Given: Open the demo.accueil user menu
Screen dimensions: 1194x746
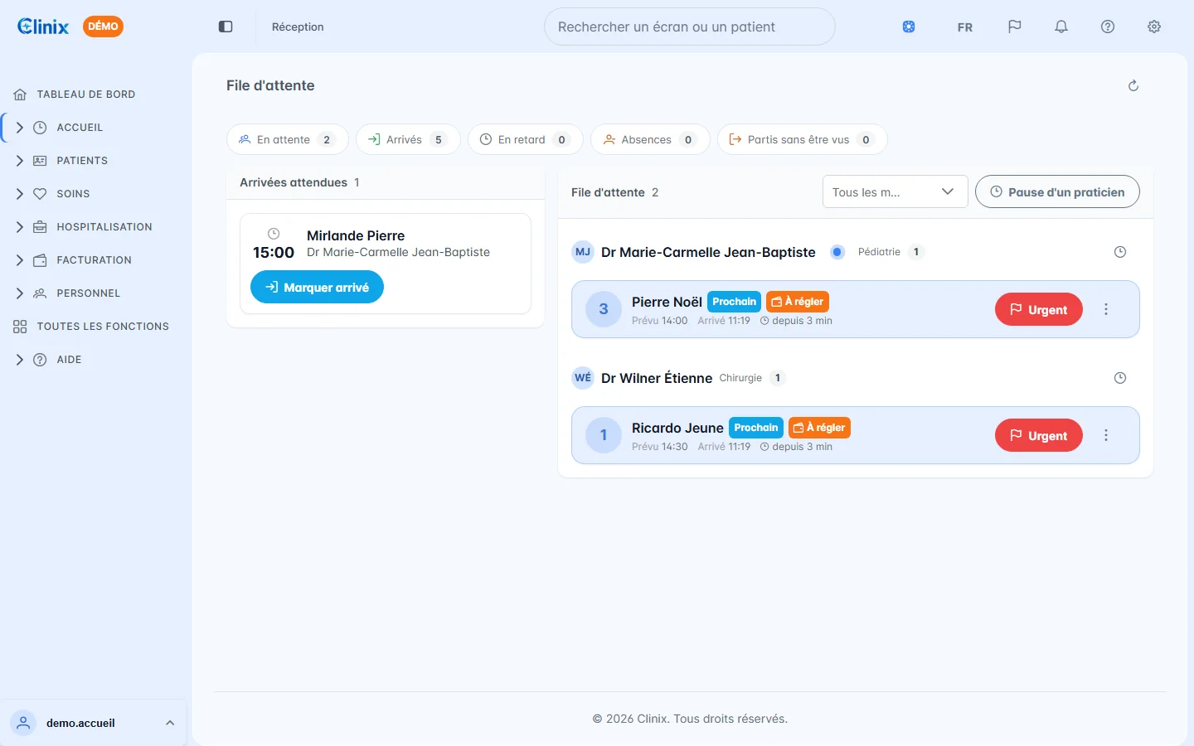Looking at the screenshot, I should [95, 723].
